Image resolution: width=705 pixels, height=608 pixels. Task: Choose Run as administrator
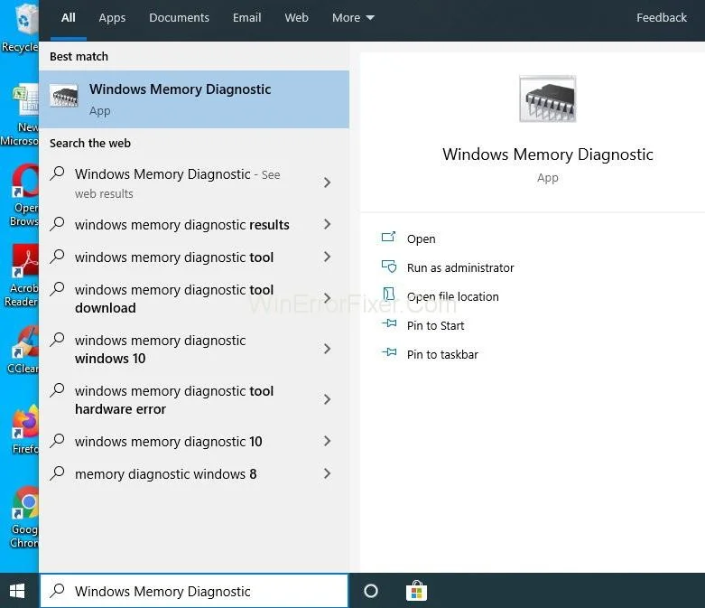click(x=460, y=267)
